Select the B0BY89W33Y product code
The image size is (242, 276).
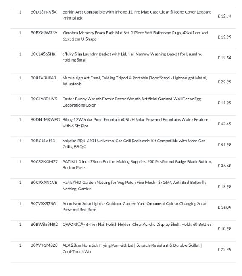tap(44, 33)
